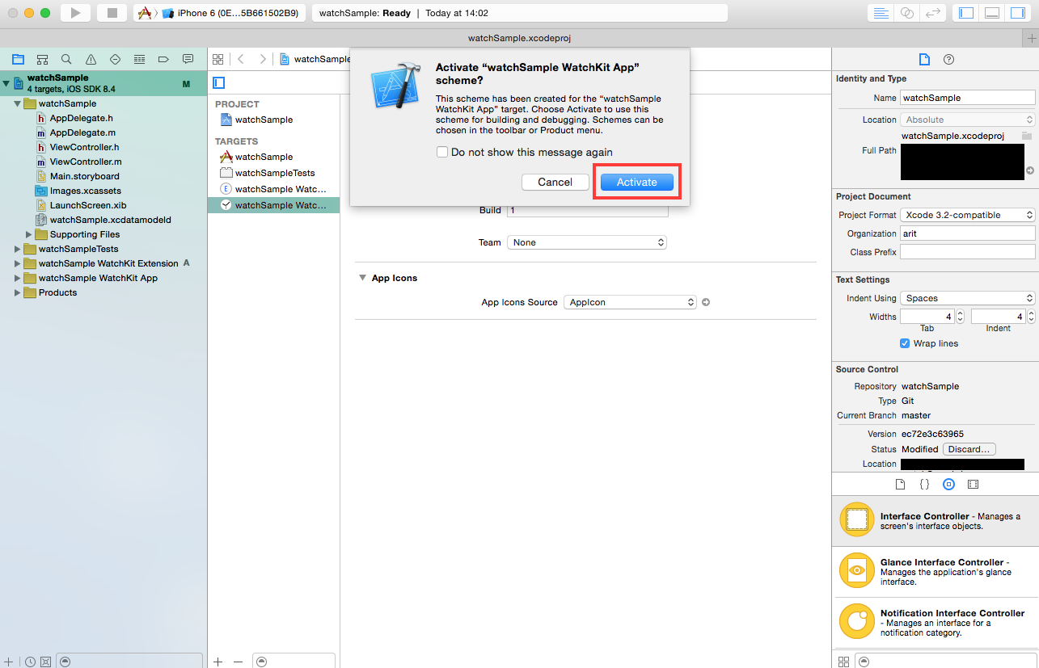Click the Class Prefix text field
Screen dimensions: 1039x668
[x=968, y=252]
